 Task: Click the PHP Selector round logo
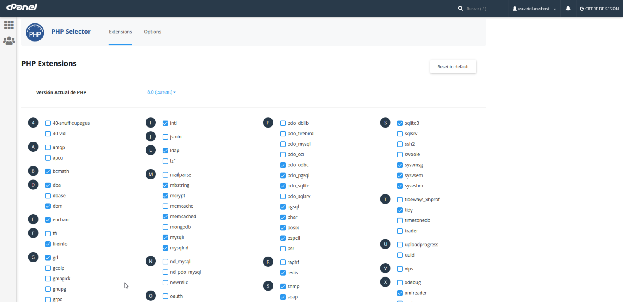(35, 32)
